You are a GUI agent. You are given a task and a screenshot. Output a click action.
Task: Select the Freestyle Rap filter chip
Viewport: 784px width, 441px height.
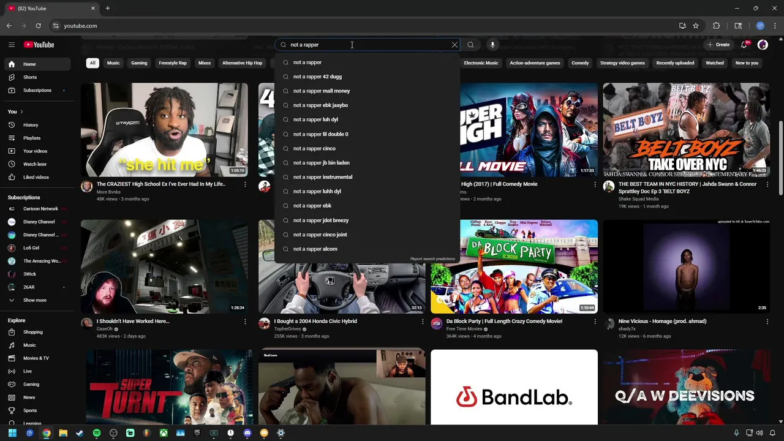click(173, 63)
